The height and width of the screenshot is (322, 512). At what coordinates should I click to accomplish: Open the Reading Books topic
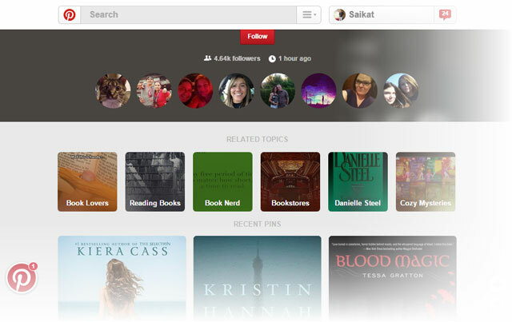[155, 181]
